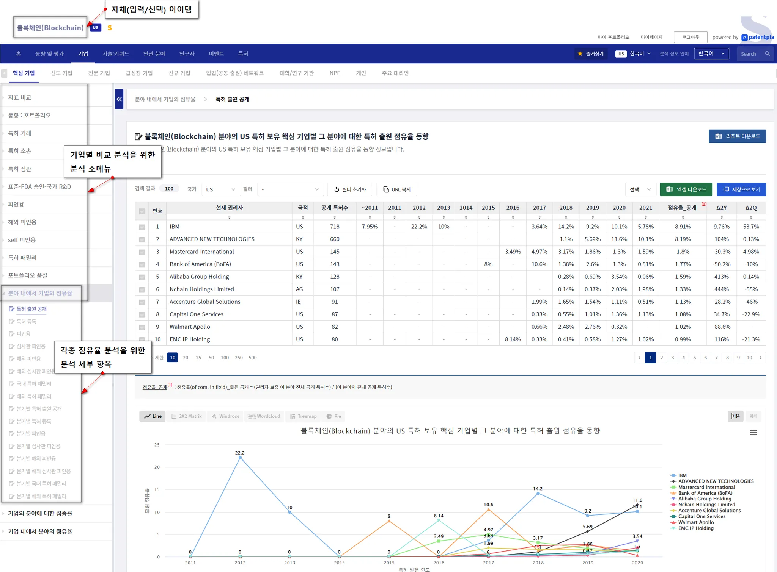This screenshot has height=572, width=777.
Task: Open the 국가 US dropdown
Action: (x=221, y=189)
